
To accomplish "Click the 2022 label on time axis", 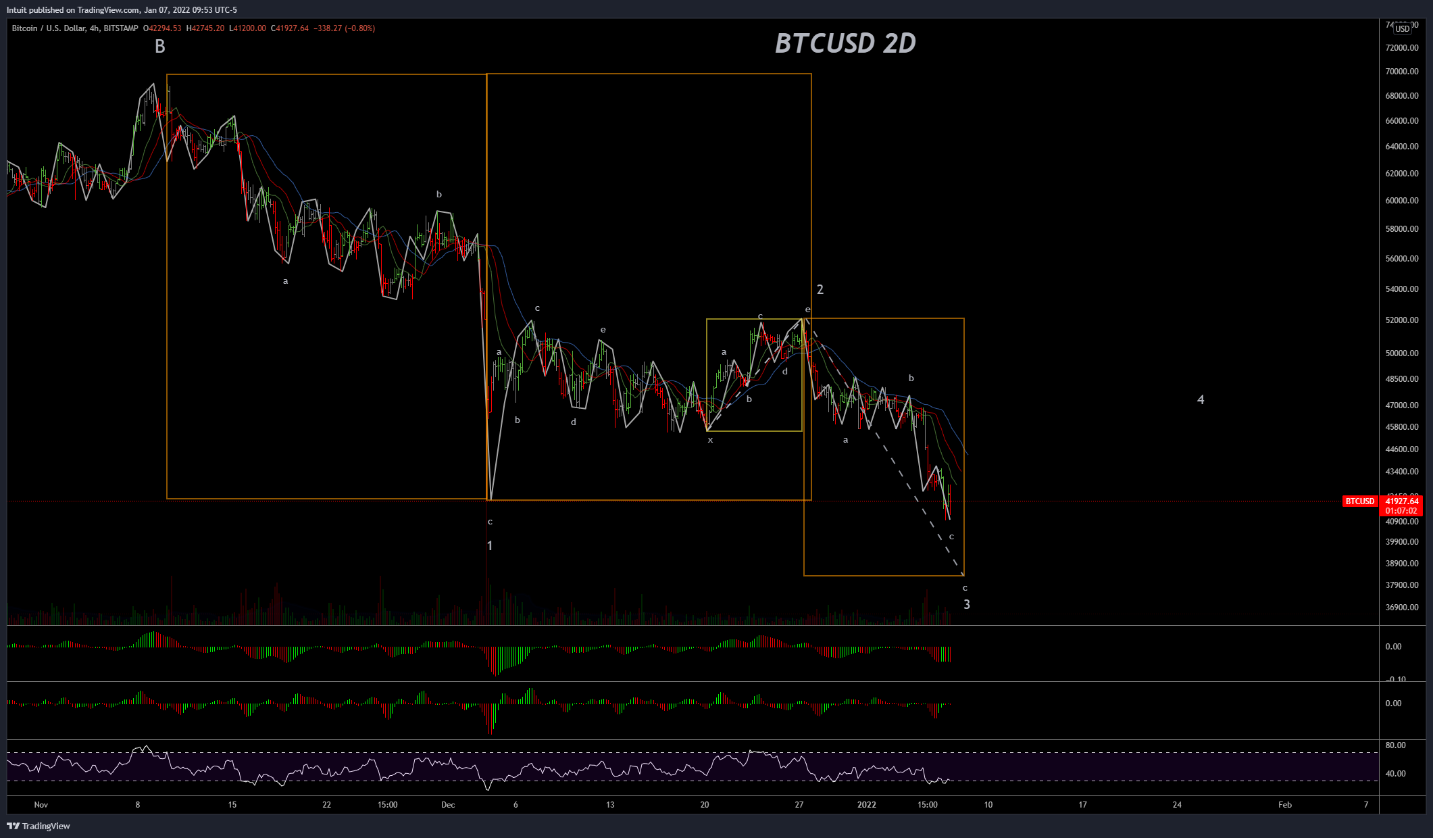I will (867, 805).
